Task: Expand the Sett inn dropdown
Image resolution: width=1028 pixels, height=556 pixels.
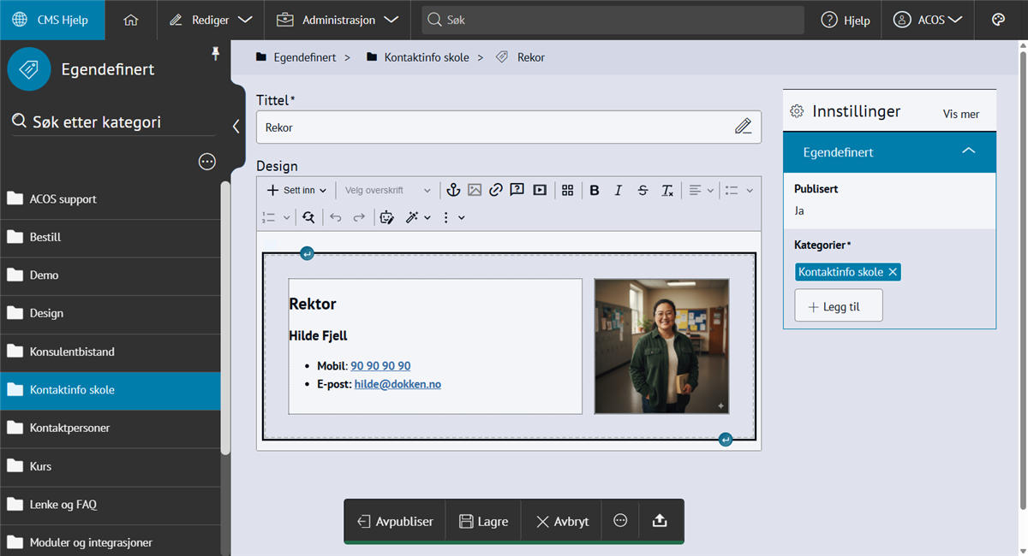Action: 296,190
